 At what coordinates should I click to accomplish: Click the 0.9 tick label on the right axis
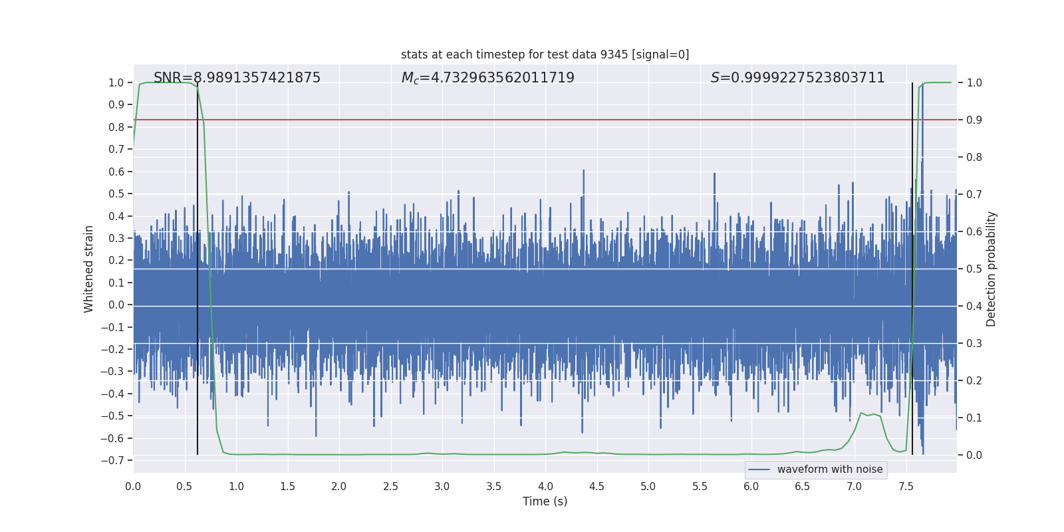point(974,120)
